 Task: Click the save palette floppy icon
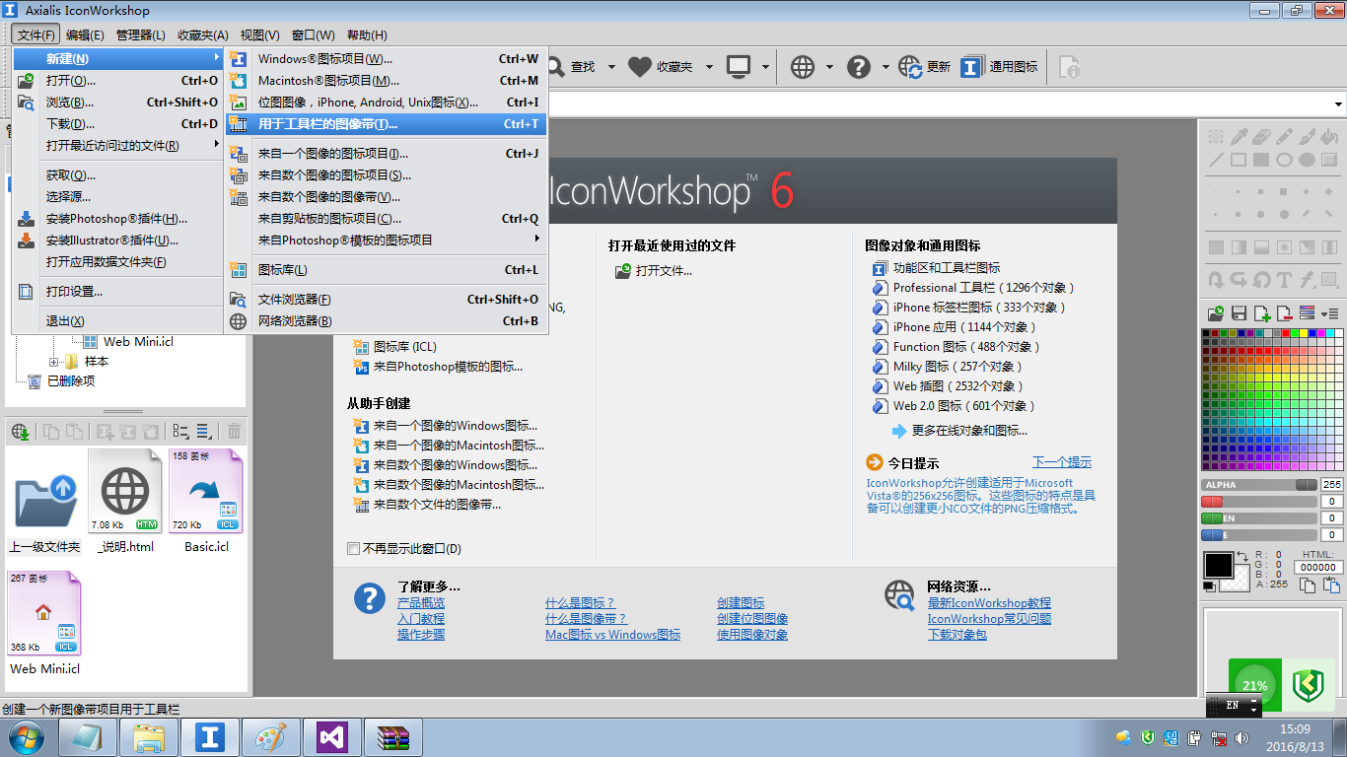click(1240, 313)
